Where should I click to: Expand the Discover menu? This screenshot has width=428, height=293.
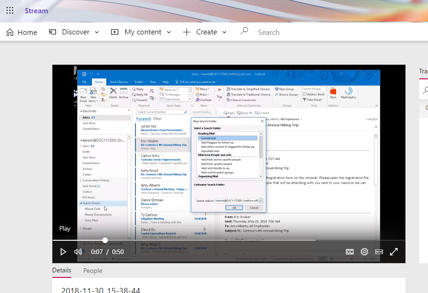click(74, 32)
